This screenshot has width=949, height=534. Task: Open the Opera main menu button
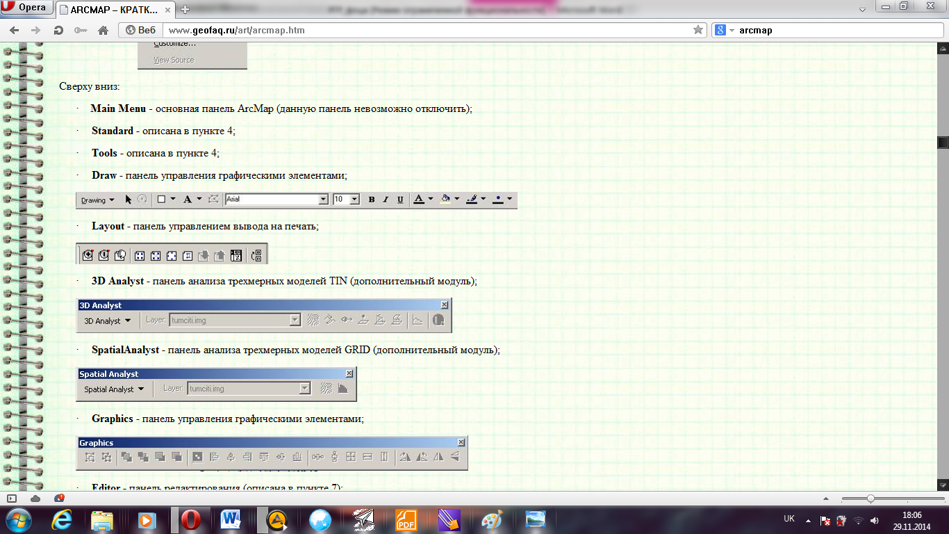tap(26, 8)
